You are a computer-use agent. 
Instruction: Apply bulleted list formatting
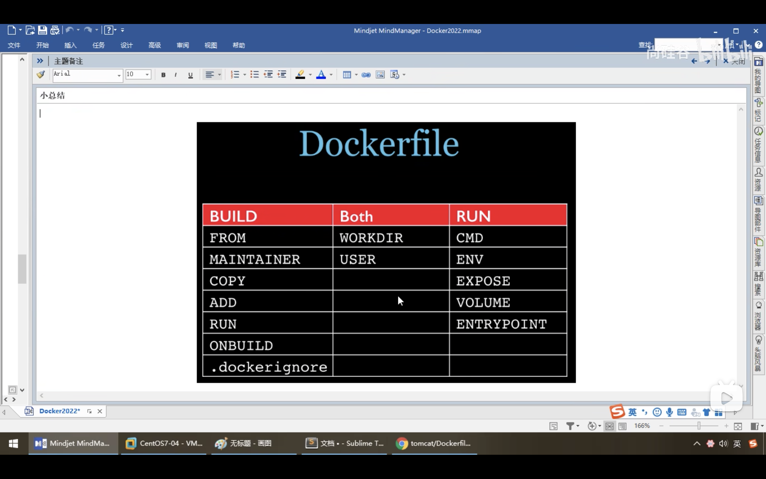coord(255,75)
